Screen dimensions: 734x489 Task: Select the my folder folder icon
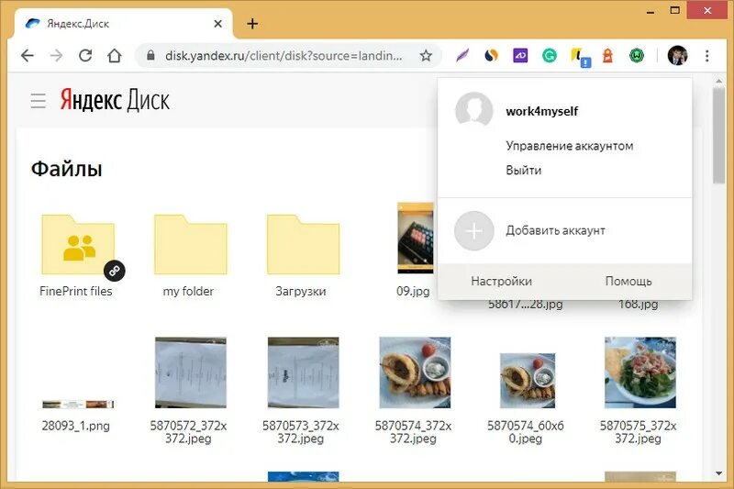[x=191, y=244]
